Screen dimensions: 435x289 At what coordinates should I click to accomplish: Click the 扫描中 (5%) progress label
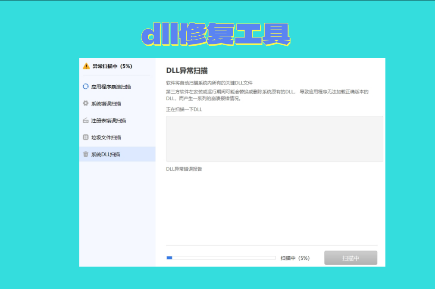click(x=295, y=258)
